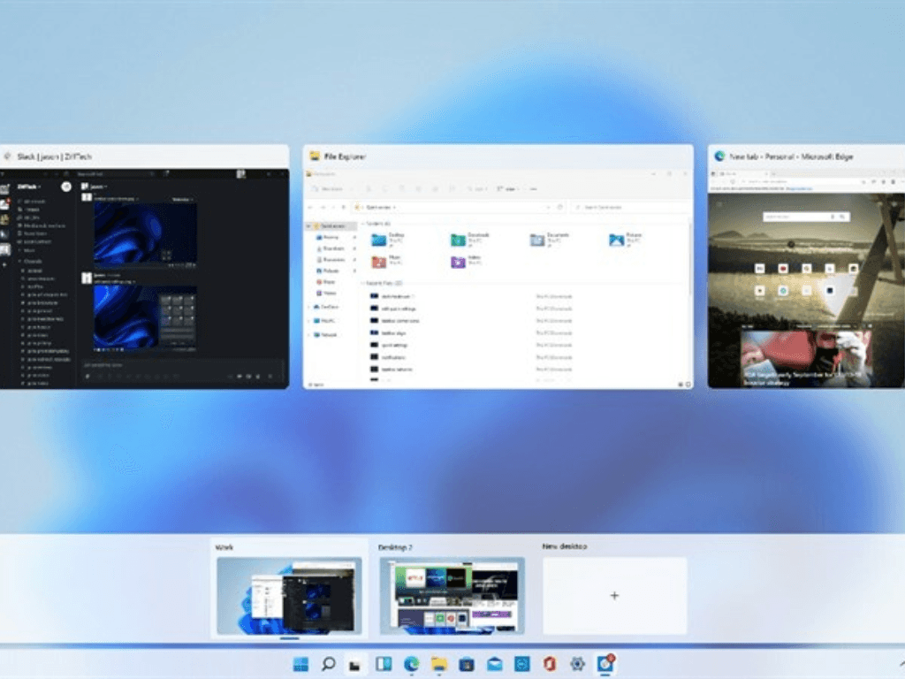Click the "Work" desktop name label
This screenshot has height=679, width=905.
click(226, 547)
